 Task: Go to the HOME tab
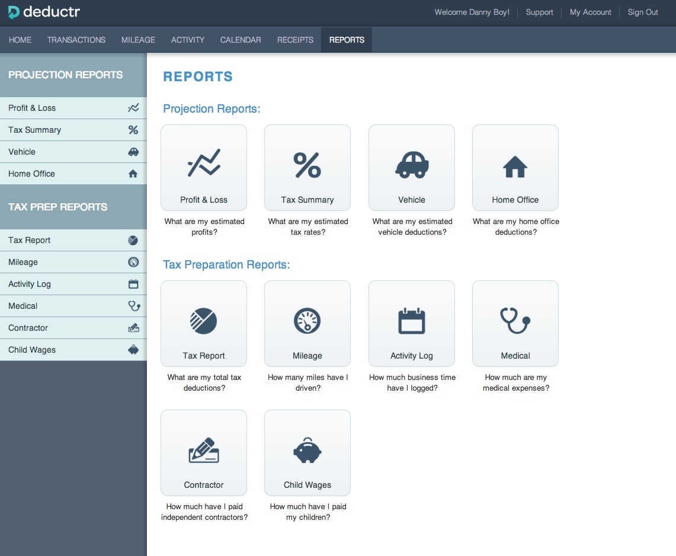point(20,40)
